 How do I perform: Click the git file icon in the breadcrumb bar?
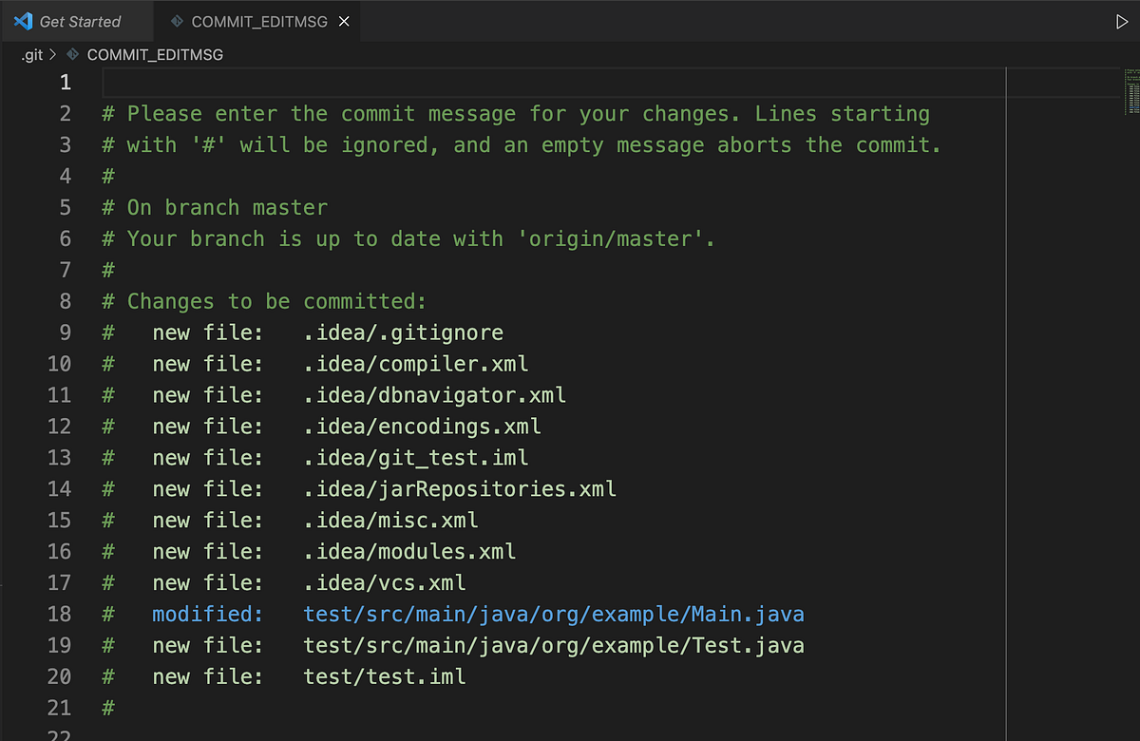tap(73, 55)
